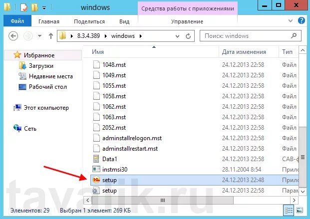Image resolution: width=310 pixels, height=219 pixels.
Task: Open the Help question mark icon
Action: pyautogui.click(x=302, y=20)
